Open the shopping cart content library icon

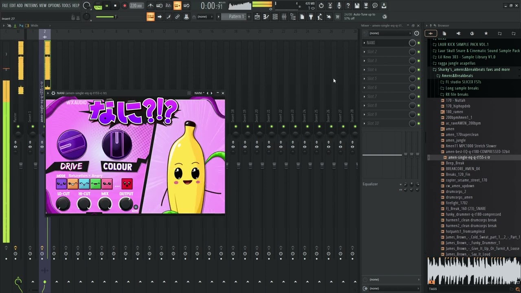click(337, 17)
